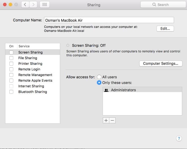The width and height of the screenshot is (187, 149).
Task: Open help with the question mark button
Action: (179, 138)
